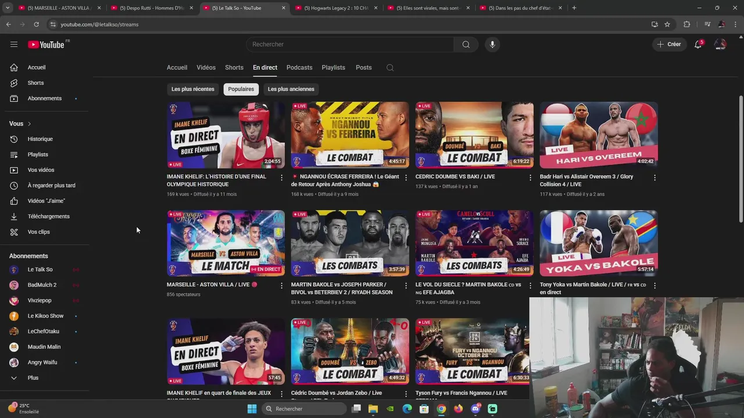Click the Créer button
Screen dimensions: 744x418
669,44
